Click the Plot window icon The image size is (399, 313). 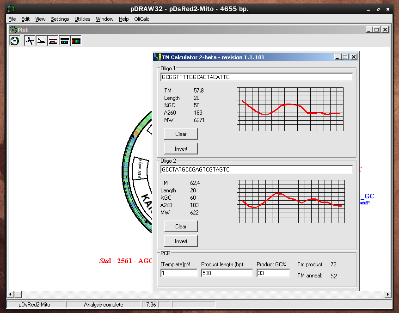12,29
